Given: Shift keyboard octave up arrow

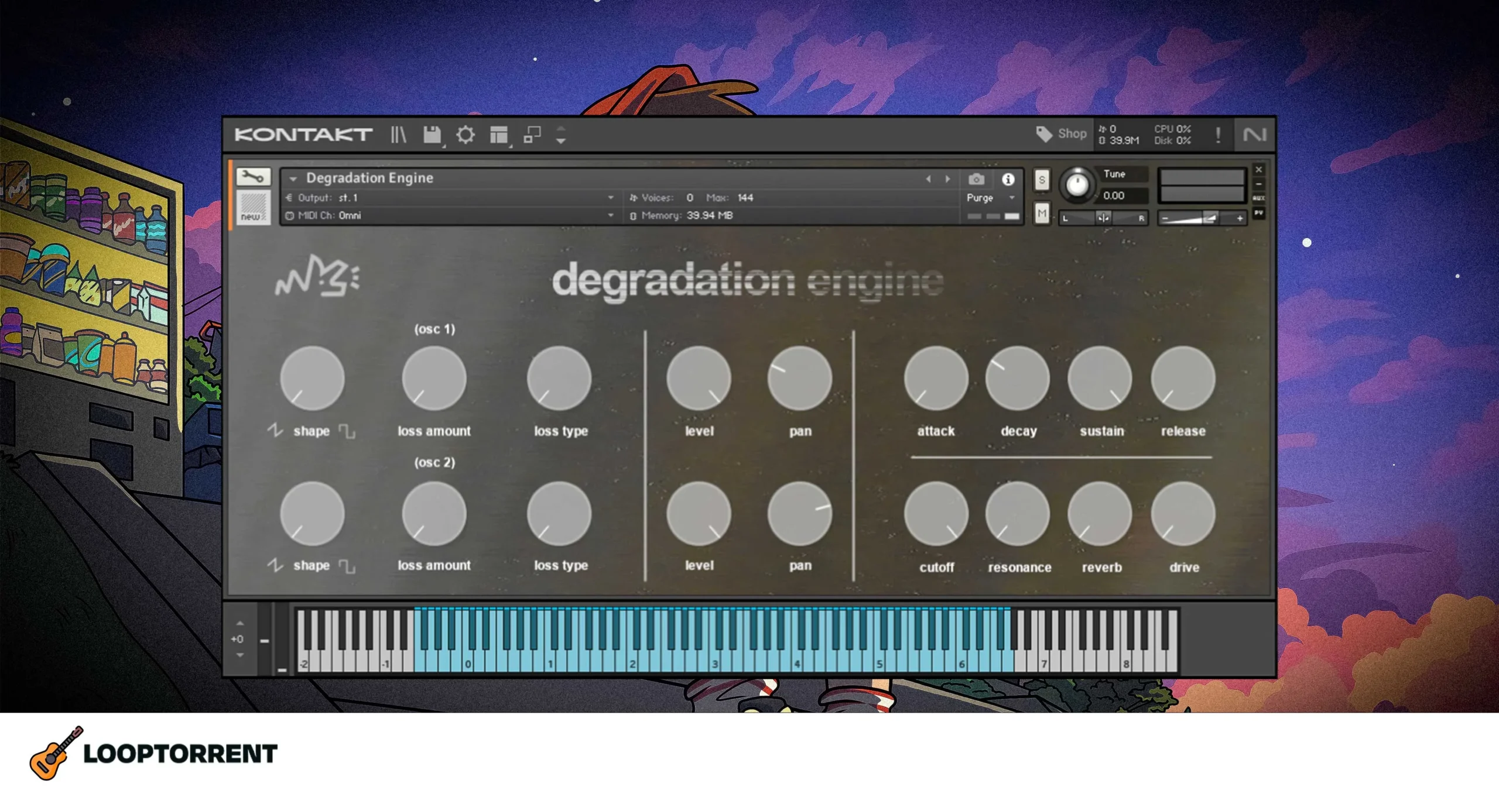Looking at the screenshot, I should pos(240,623).
